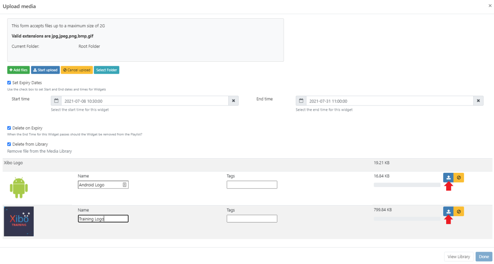
Task: Click the upload icon for Android Logo
Action: coord(448,178)
